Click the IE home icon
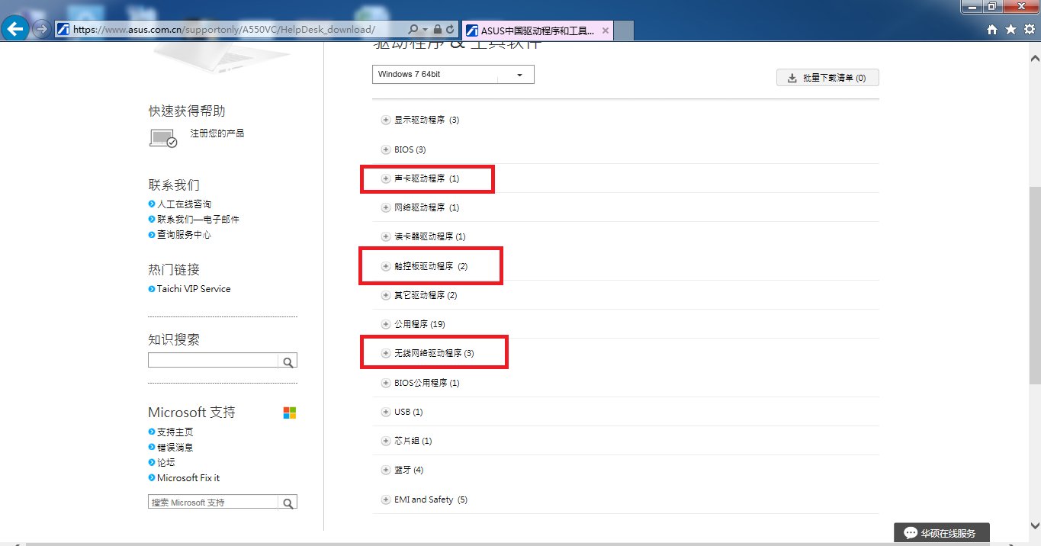1041x546 pixels. (992, 30)
